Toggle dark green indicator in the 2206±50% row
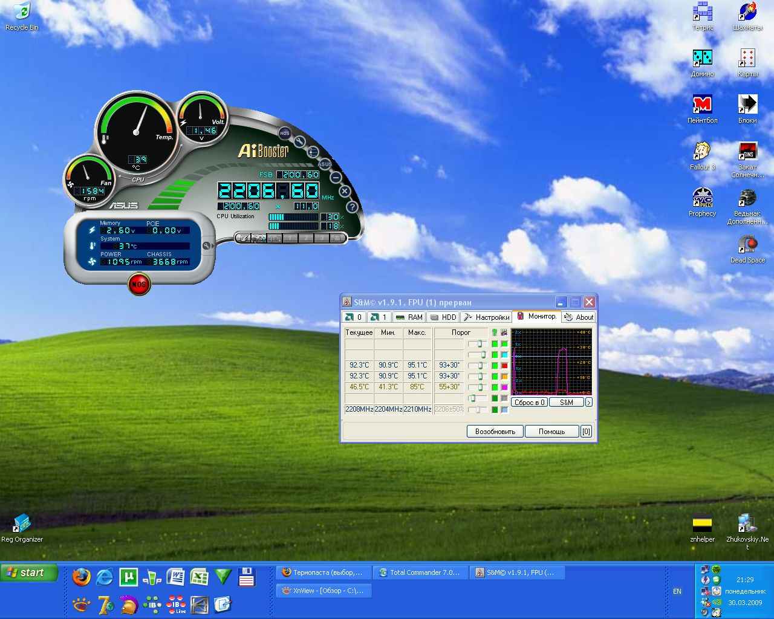Image resolution: width=774 pixels, height=619 pixels. pyautogui.click(x=495, y=409)
